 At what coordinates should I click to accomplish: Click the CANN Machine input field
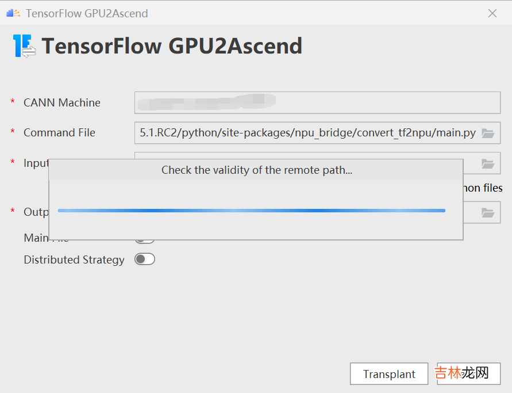coord(317,103)
